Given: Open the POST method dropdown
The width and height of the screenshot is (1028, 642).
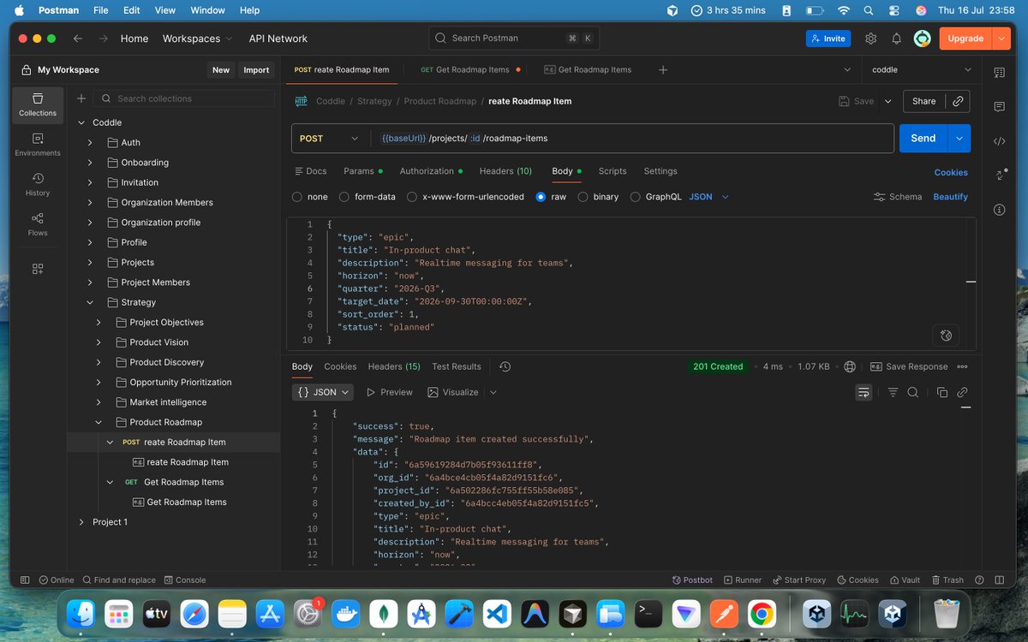Looking at the screenshot, I should pyautogui.click(x=330, y=139).
